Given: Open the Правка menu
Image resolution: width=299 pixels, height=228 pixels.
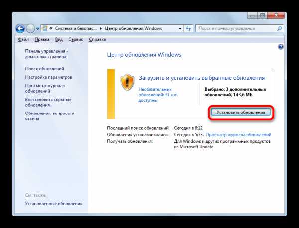Looking at the screenshot, I should [x=42, y=39].
